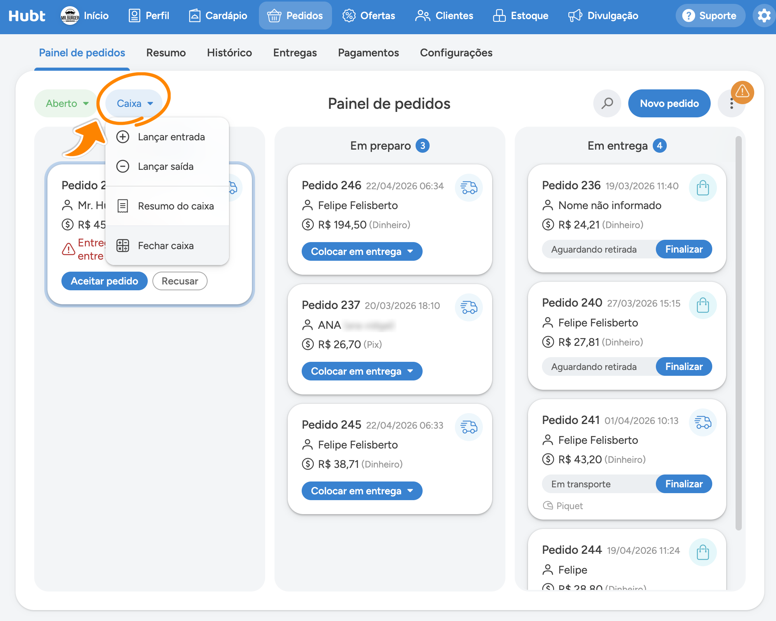
Task: Click pickup bag icon on Pedido 244
Action: click(x=703, y=552)
